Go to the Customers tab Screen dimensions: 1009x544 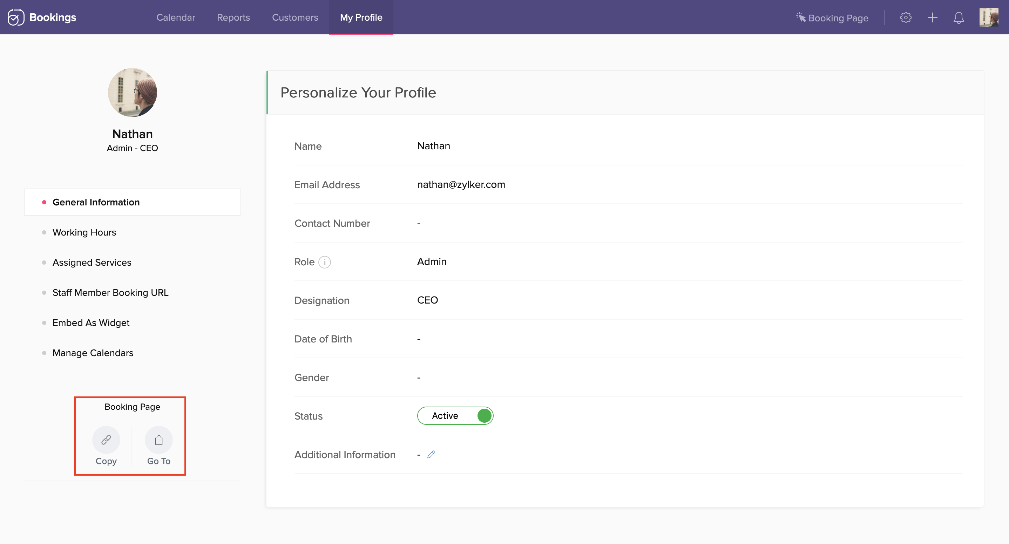point(295,18)
